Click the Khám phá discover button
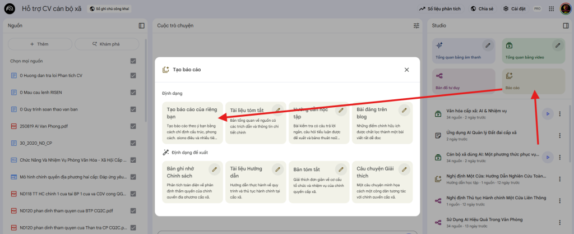The width and height of the screenshot is (574, 234). tap(110, 44)
